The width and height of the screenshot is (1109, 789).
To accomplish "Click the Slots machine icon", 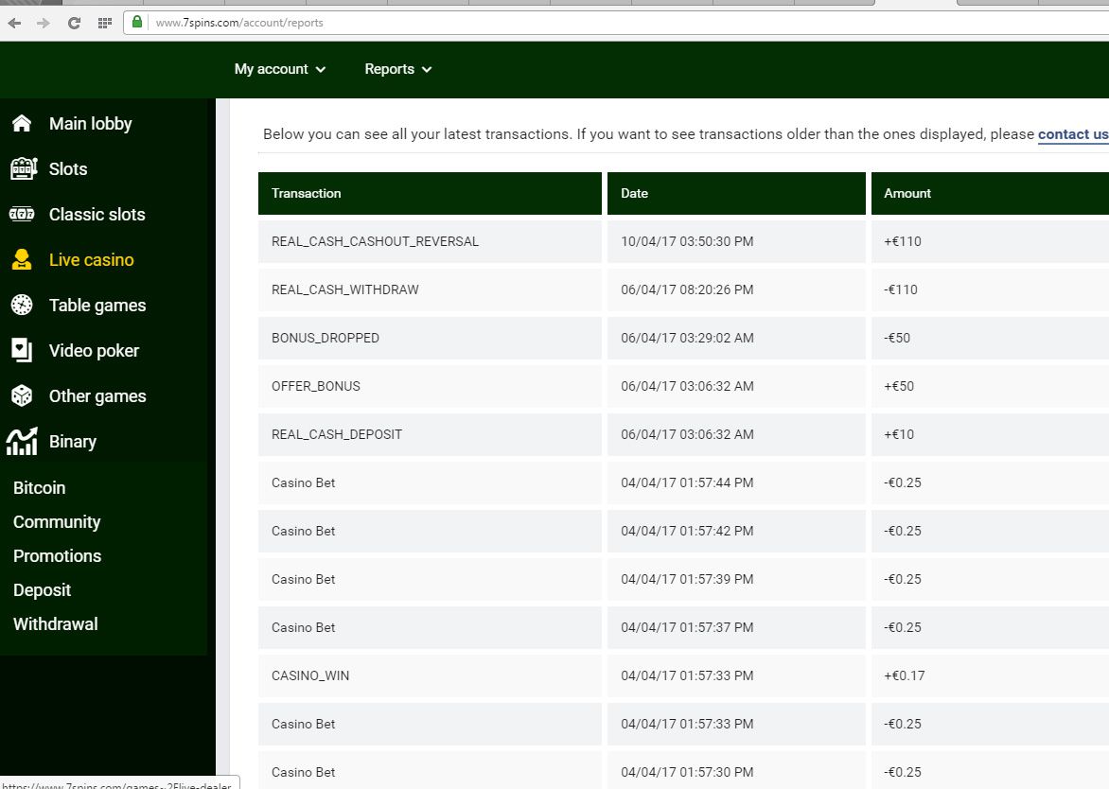I will pos(24,169).
